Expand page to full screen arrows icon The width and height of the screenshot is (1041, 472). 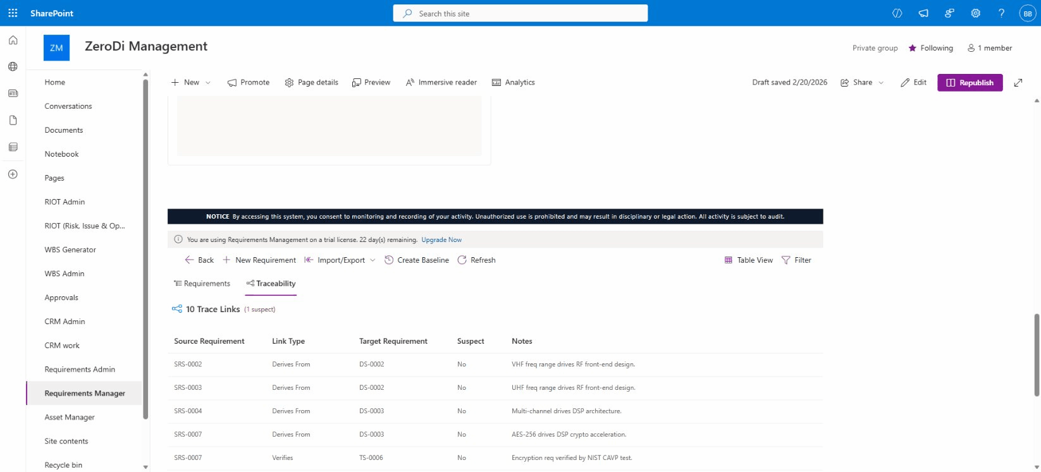[x=1018, y=83]
